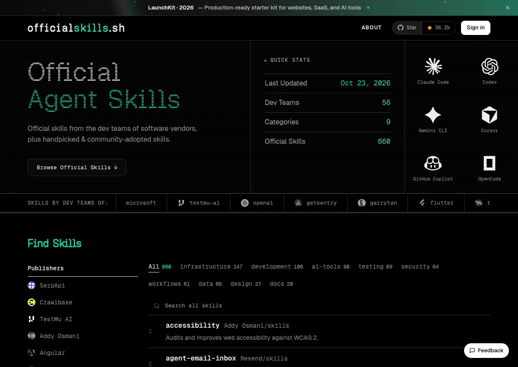Select flutter in dev teams strip
The image size is (518, 367).
pyautogui.click(x=436, y=203)
